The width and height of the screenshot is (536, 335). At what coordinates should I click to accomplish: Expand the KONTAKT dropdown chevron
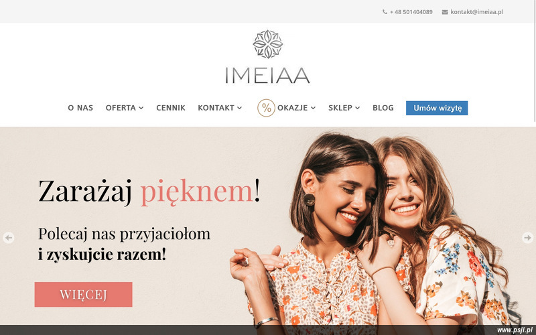click(x=240, y=108)
